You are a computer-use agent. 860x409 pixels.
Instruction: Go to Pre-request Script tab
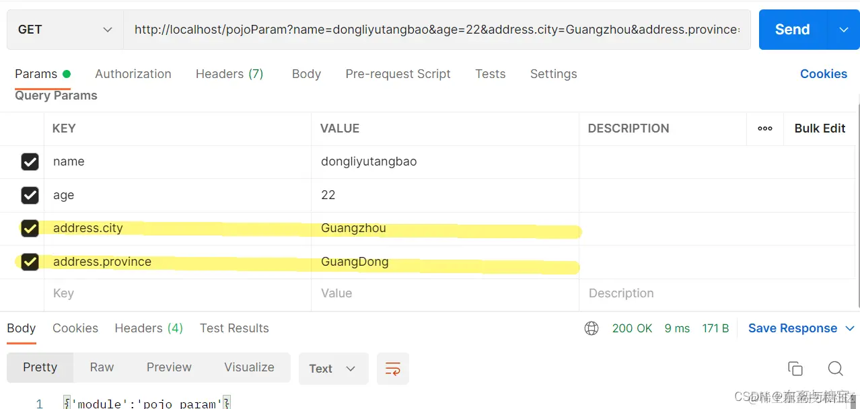click(x=398, y=74)
